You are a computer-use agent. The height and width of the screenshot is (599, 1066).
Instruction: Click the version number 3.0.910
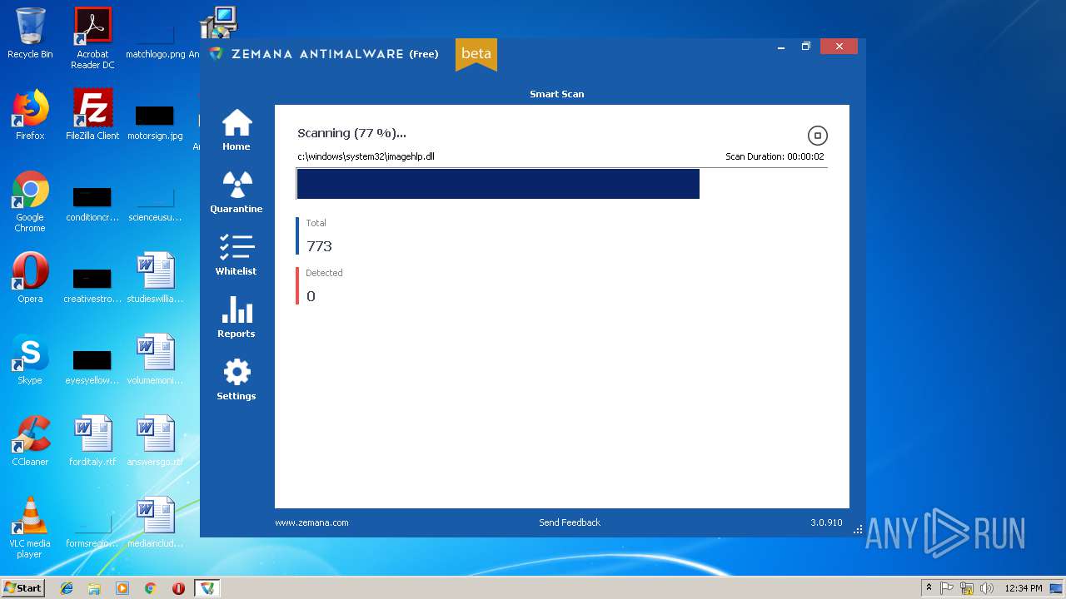826,522
